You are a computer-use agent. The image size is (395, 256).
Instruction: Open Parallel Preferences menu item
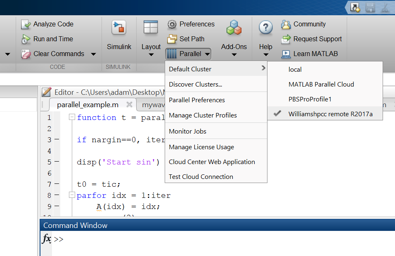pos(216,100)
